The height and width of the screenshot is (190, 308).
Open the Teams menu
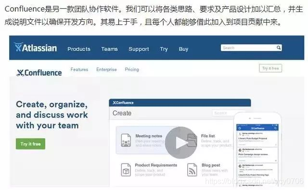(109, 49)
